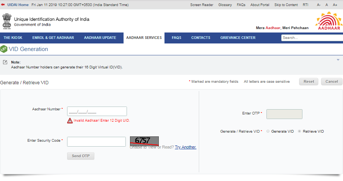Screen dimensions: 343x181
Task: Click the Try Another captcha link
Action: tap(185, 147)
